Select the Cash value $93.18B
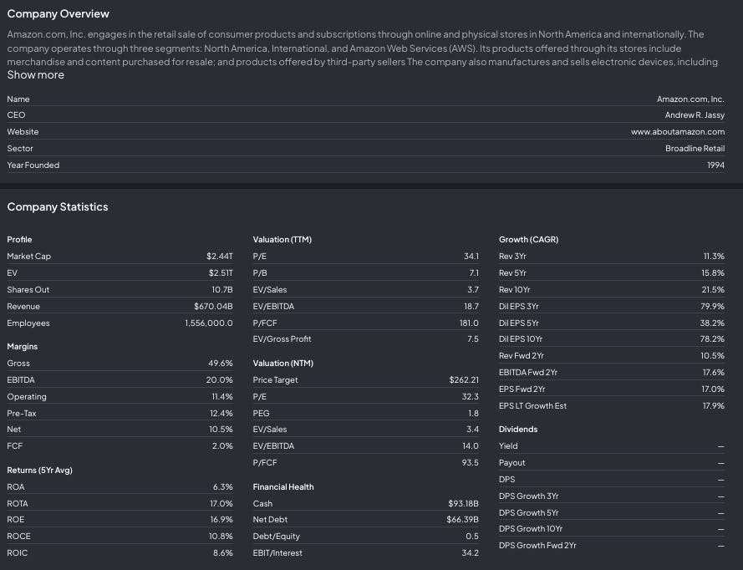The width and height of the screenshot is (743, 570). pos(463,504)
